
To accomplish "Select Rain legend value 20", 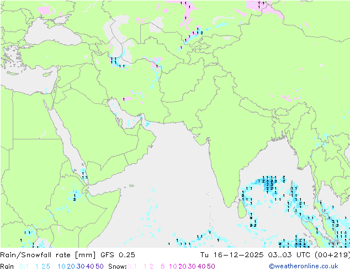I will click(71, 267).
